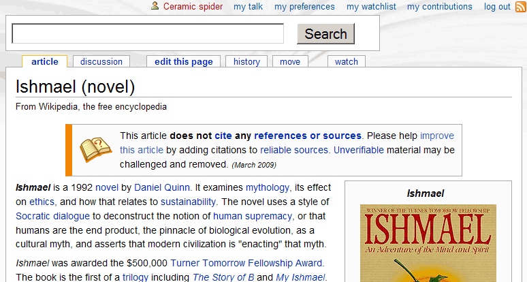Open the 'Socratic dialogue' link
Image resolution: width=527 pixels, height=282 pixels.
coord(52,216)
